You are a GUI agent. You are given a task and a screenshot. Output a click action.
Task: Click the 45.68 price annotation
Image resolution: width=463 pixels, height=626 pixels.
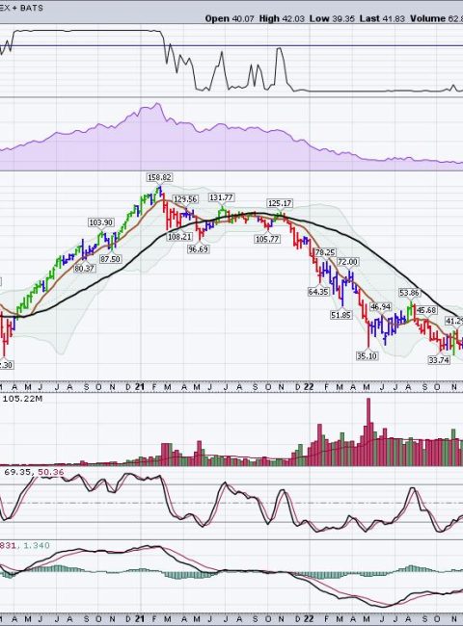(426, 310)
